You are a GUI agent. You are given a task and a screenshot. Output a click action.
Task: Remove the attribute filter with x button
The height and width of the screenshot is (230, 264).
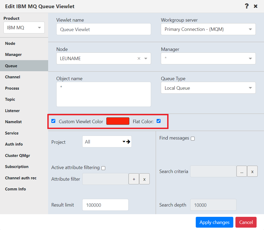[x=144, y=179]
